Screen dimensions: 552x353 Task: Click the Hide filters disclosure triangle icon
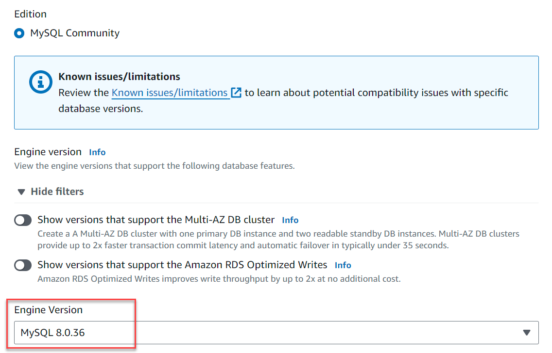click(x=21, y=191)
